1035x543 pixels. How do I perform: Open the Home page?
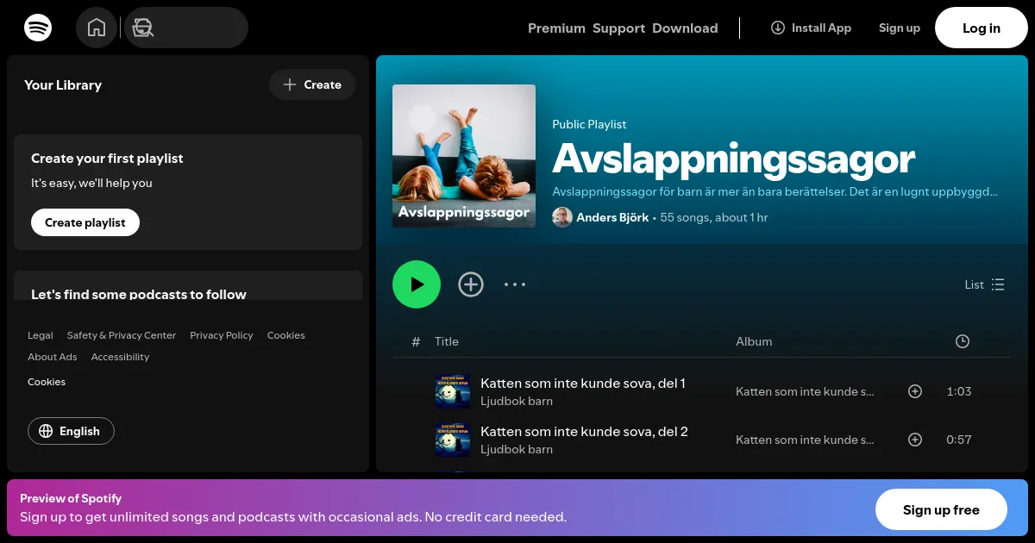97,28
